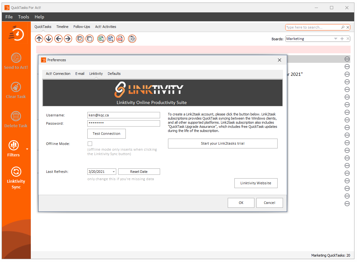Viewport: 357px width, 262px height.
Task: Click 'Marketing QuickTasks: 20' status text
Action: 331,255
